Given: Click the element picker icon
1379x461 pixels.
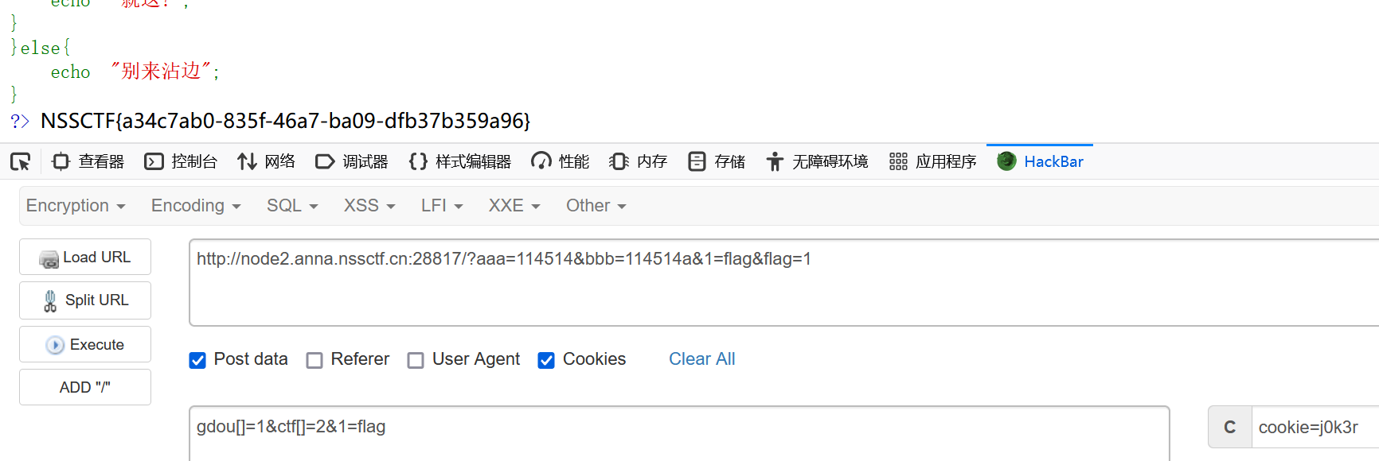Looking at the screenshot, I should pyautogui.click(x=21, y=162).
